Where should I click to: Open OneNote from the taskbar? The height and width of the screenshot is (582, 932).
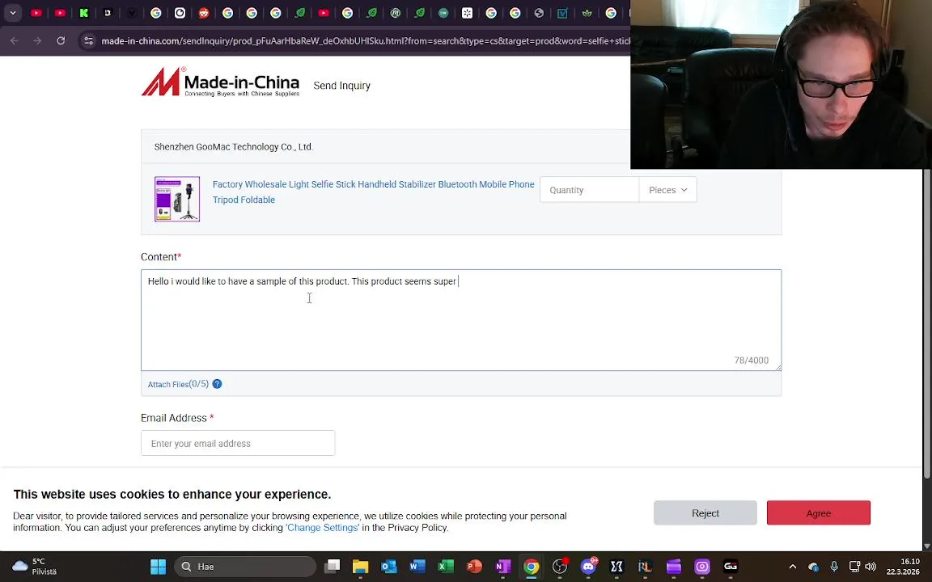pos(503,567)
